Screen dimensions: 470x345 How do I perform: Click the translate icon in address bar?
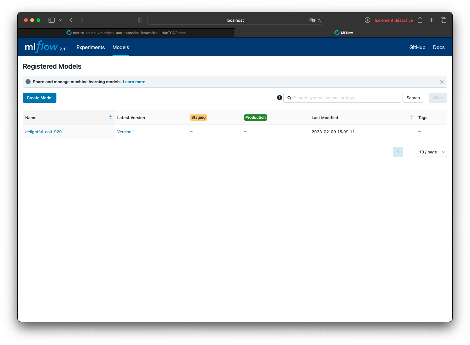tap(312, 20)
